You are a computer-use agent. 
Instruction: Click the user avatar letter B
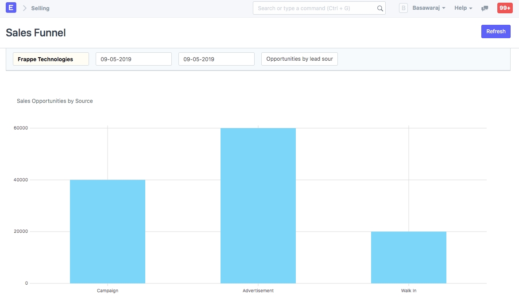(403, 8)
